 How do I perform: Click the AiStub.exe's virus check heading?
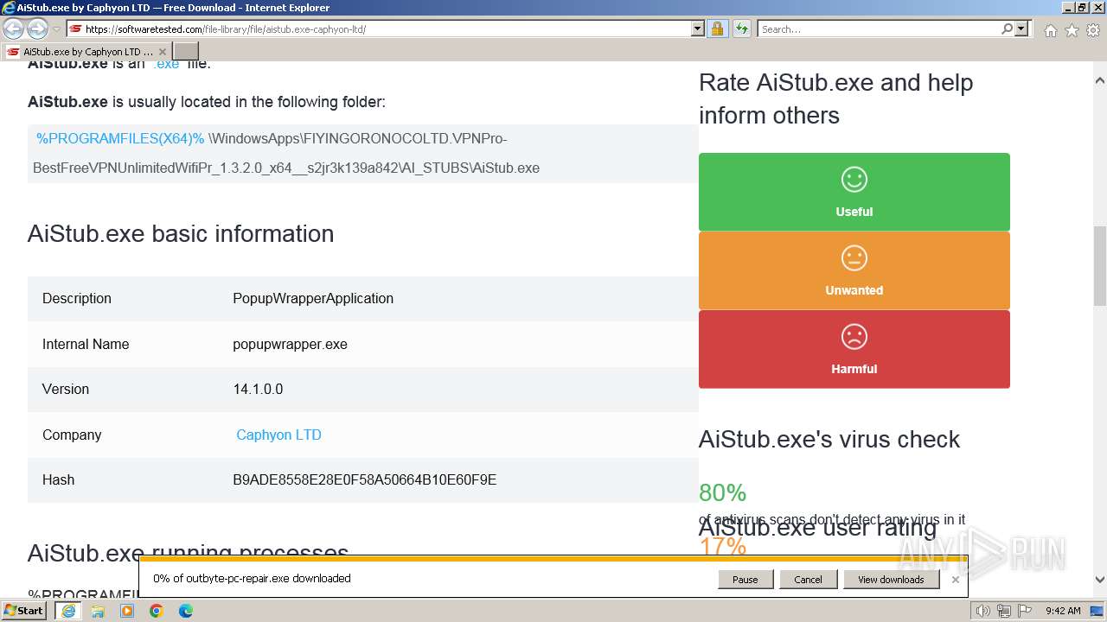point(829,439)
